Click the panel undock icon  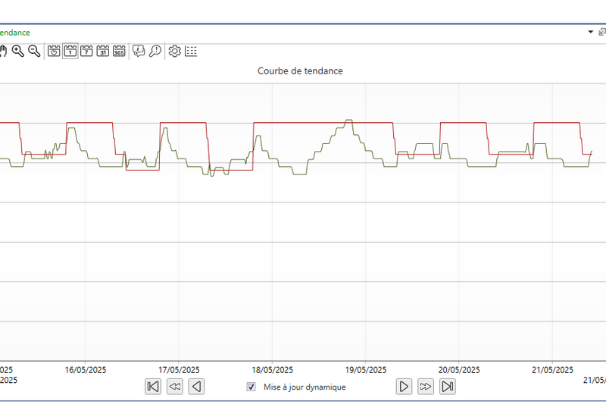(602, 33)
